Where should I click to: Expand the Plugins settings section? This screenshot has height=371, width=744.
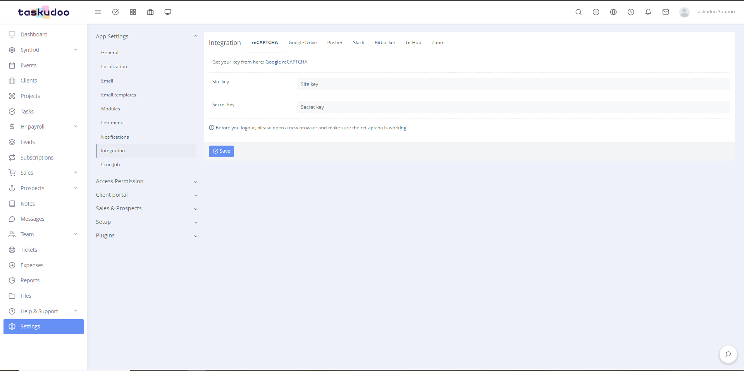click(x=146, y=235)
